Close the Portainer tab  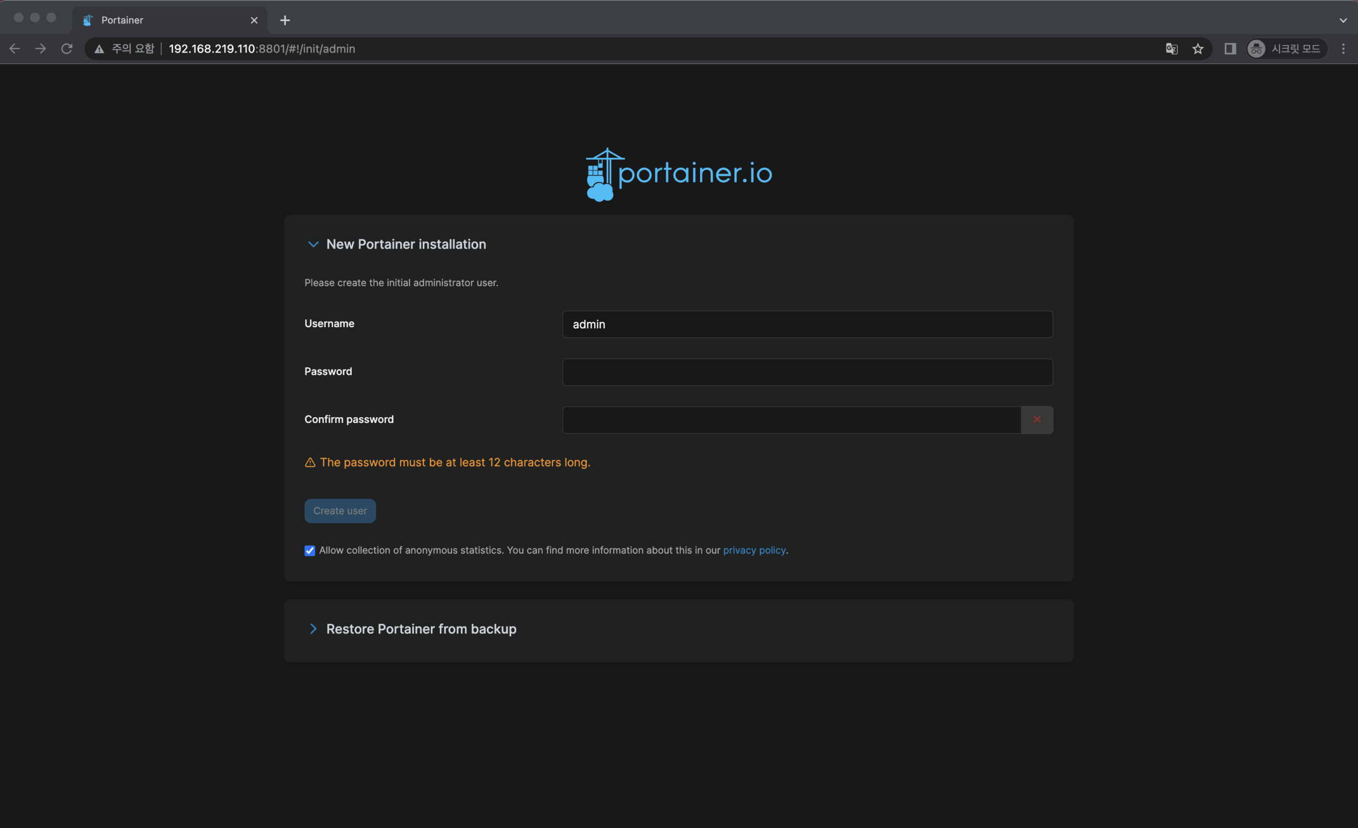[x=254, y=20]
